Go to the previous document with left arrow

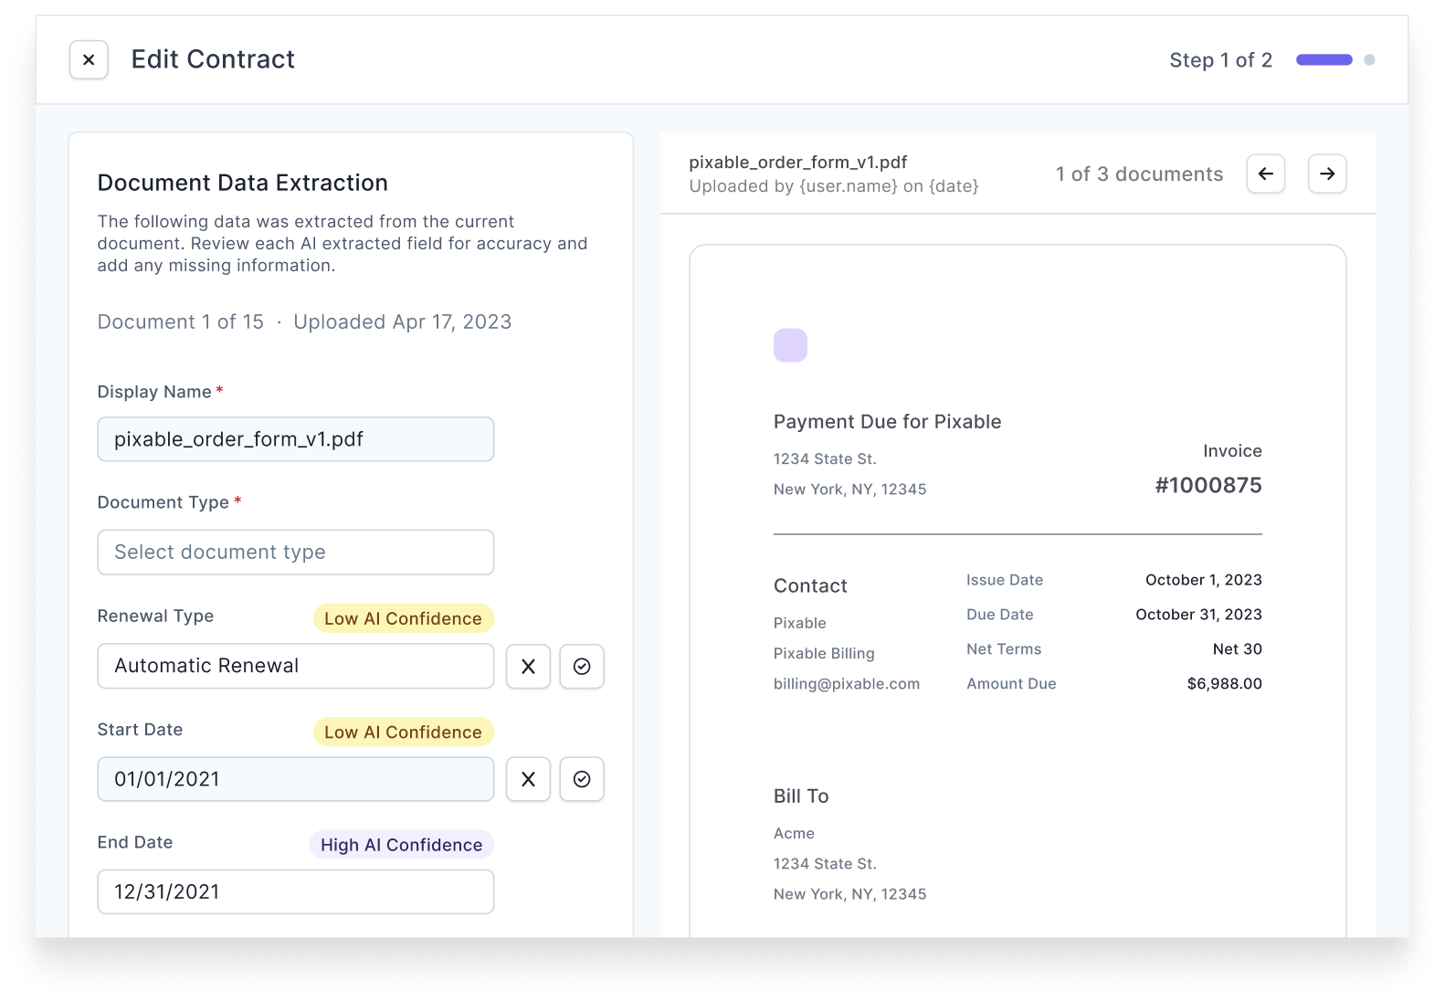click(1266, 174)
